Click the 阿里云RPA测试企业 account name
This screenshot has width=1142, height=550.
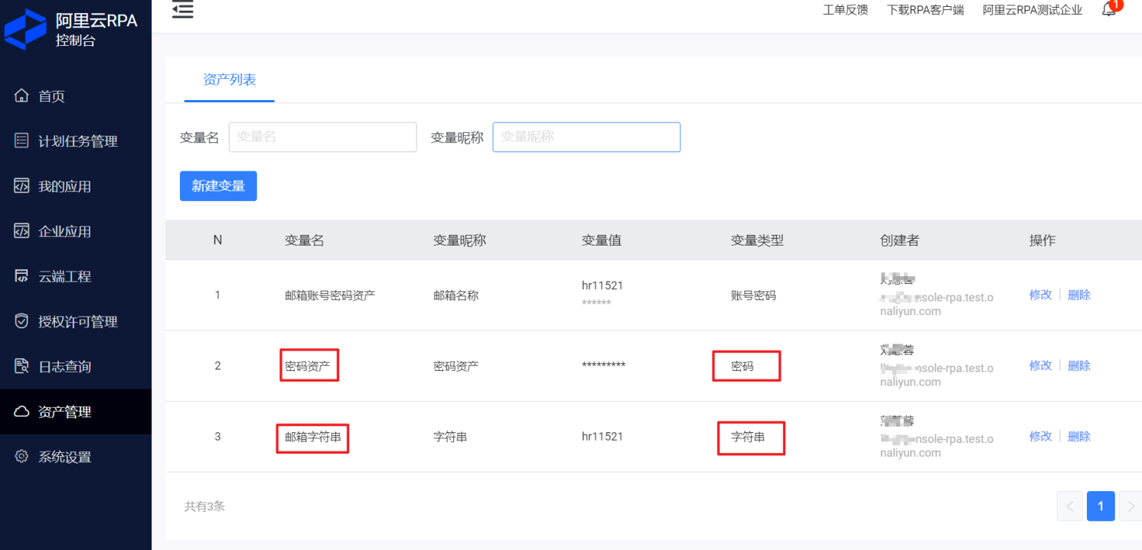1033,10
